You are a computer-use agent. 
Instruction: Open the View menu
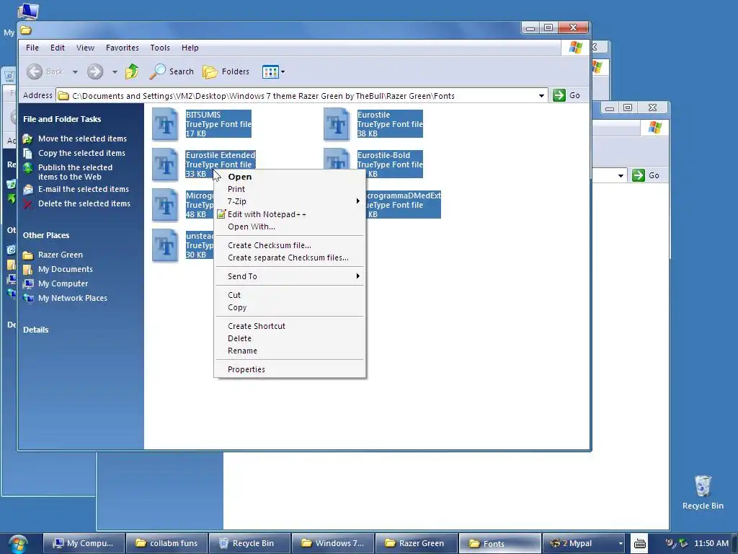[x=85, y=48]
